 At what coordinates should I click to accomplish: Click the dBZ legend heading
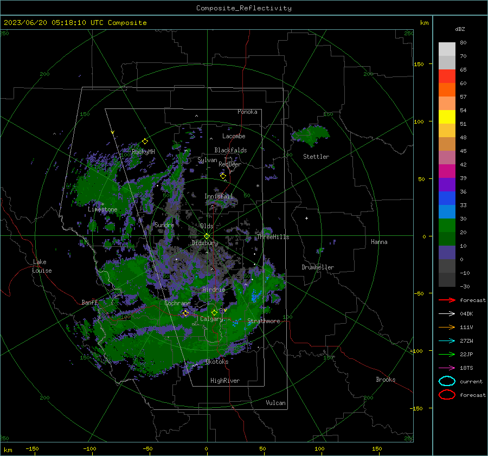[460, 29]
